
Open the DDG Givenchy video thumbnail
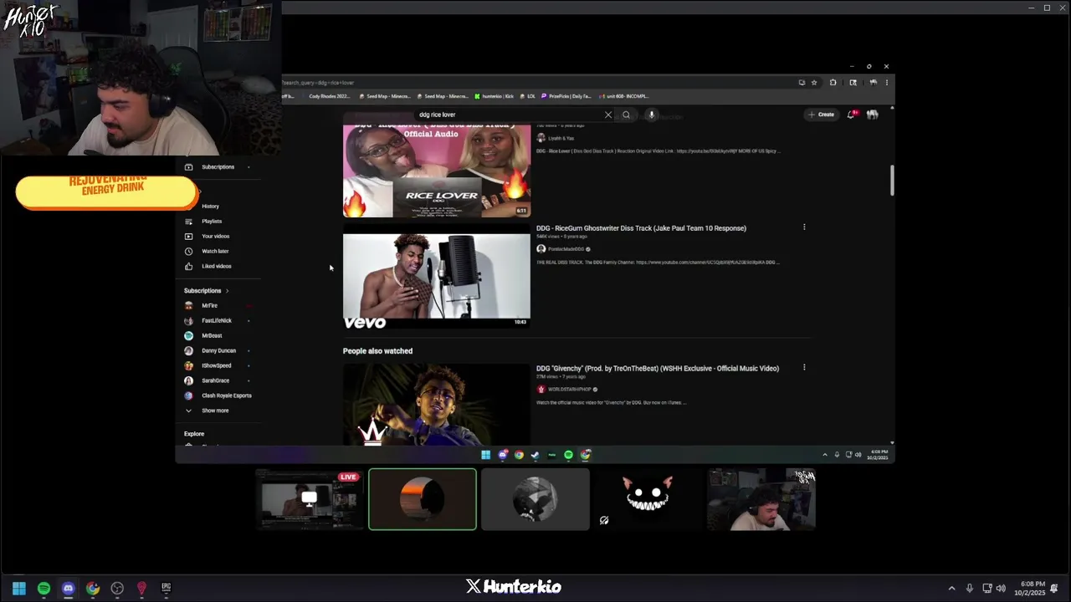pyautogui.click(x=436, y=405)
